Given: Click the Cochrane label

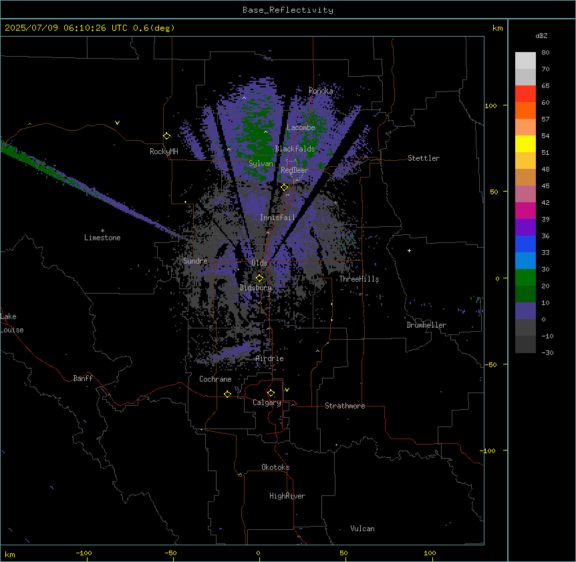Looking at the screenshot, I should click(215, 379).
